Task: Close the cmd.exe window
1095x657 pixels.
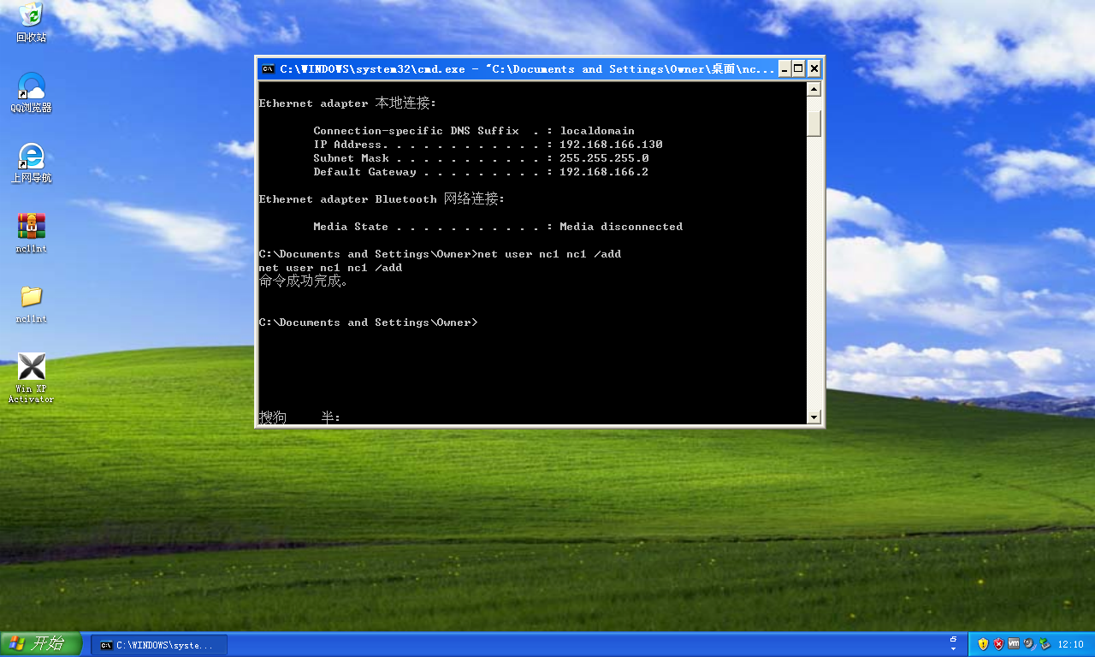Action: tap(814, 69)
